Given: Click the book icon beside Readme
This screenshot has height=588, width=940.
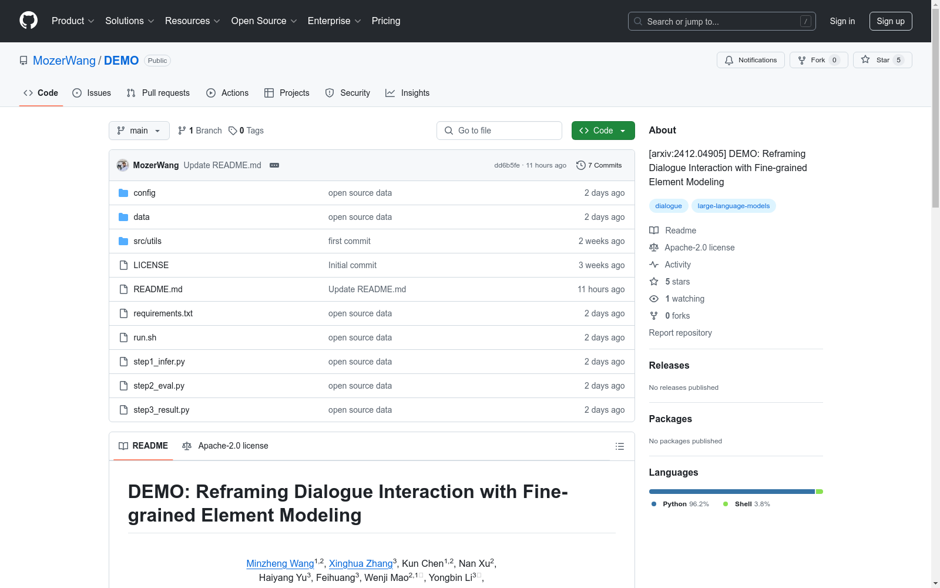Looking at the screenshot, I should (x=654, y=230).
